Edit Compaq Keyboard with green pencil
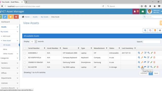162x91 pixels. click(x=151, y=57)
